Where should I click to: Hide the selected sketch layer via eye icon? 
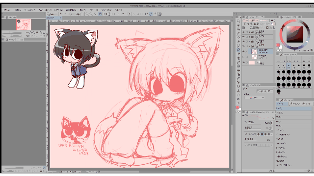point(244,51)
